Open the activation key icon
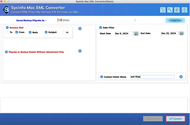The image size is (190, 125). (170, 10)
